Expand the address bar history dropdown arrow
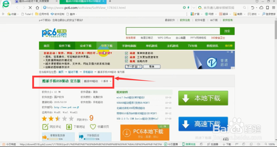This screenshot has width=277, height=147. click(194, 8)
